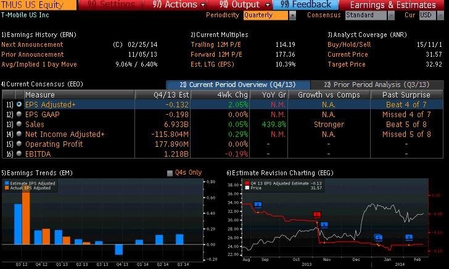This screenshot has width=449, height=269.
Task: Click the white Price legend swatch
Action: pos(247,188)
